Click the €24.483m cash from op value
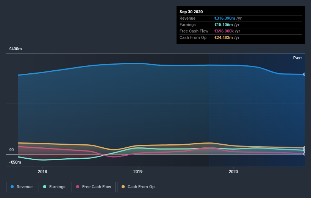 point(223,37)
